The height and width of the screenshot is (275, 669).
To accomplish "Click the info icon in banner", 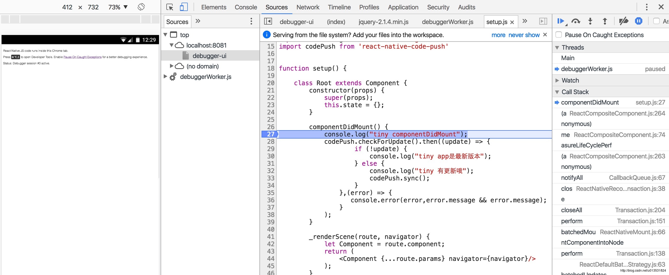I will (267, 35).
